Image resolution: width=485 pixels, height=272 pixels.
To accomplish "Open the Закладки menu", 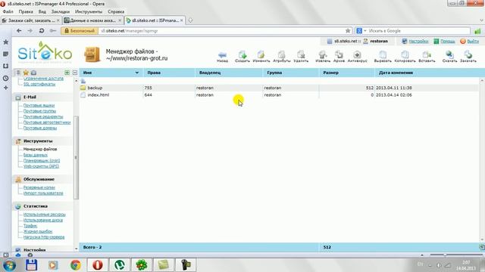I will (61, 11).
